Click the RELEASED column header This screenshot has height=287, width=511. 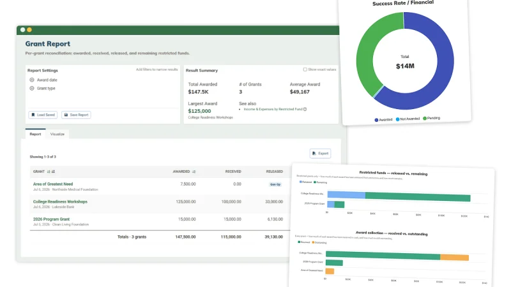tap(275, 172)
